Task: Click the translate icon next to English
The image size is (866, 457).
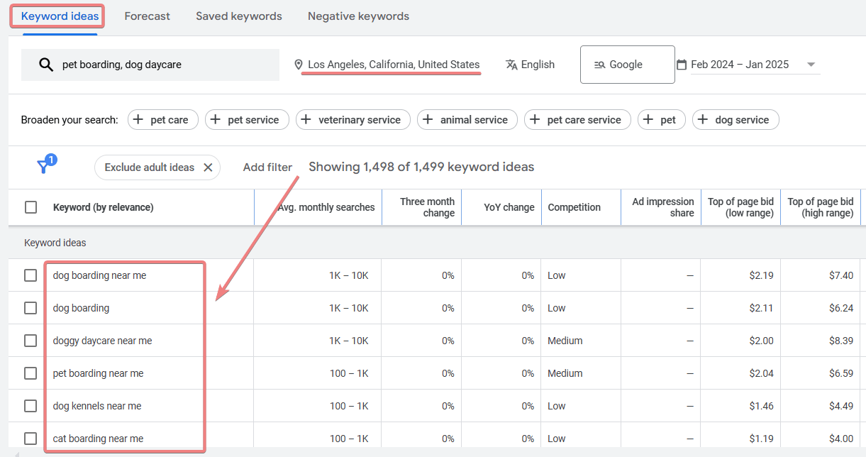Action: [511, 65]
